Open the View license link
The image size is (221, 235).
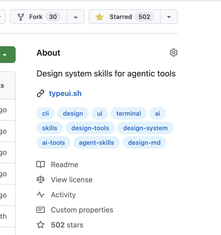[72, 180]
